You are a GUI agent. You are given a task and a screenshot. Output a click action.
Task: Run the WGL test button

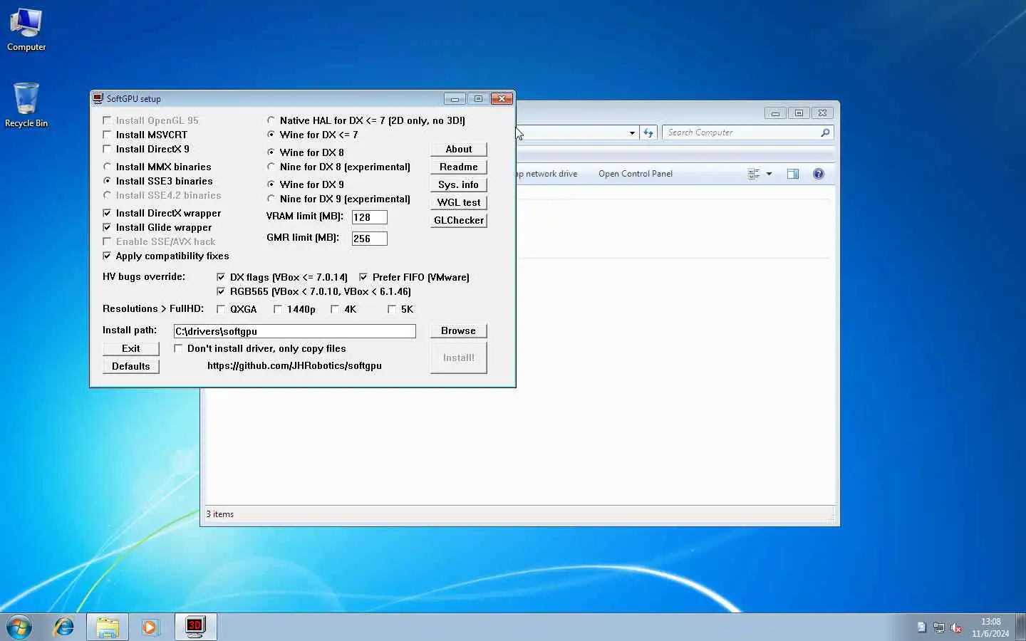coord(459,202)
